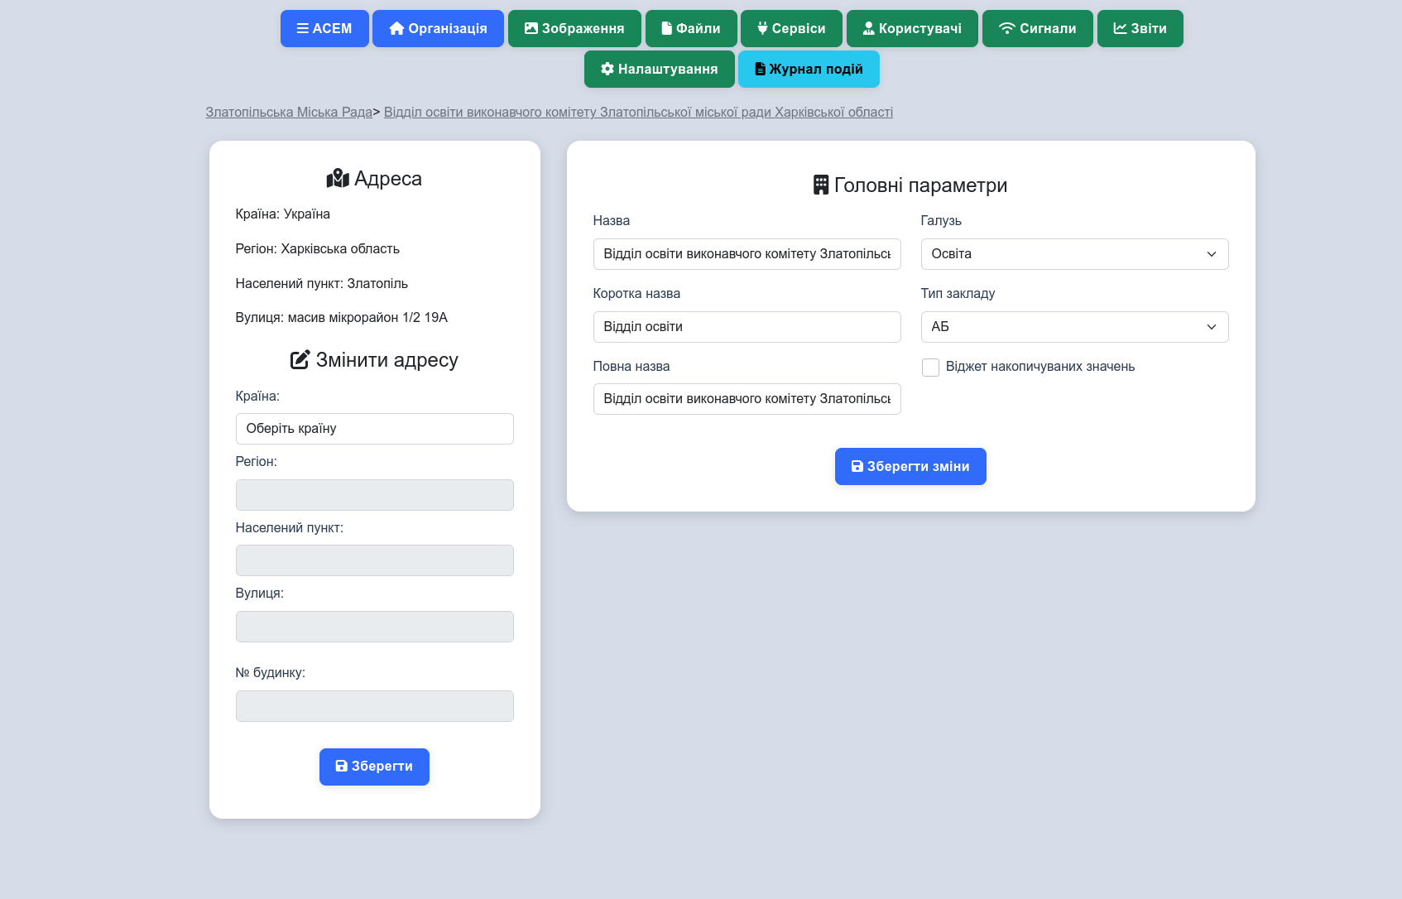Follow the Златопільська Міська Рада breadcrumb link
Screen dimensions: 1402x899
(289, 113)
